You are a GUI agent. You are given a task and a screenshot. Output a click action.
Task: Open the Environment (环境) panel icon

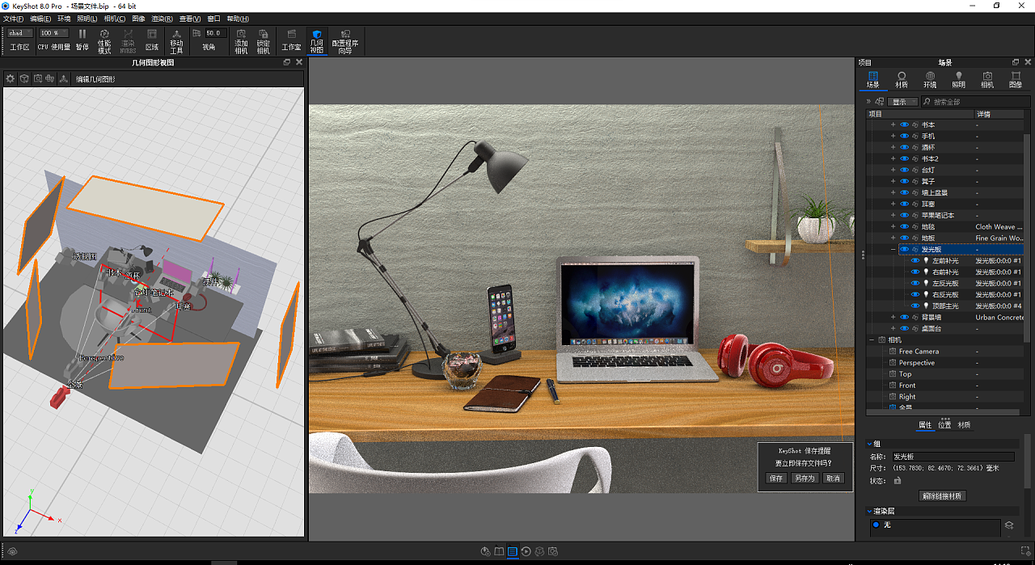pos(930,78)
